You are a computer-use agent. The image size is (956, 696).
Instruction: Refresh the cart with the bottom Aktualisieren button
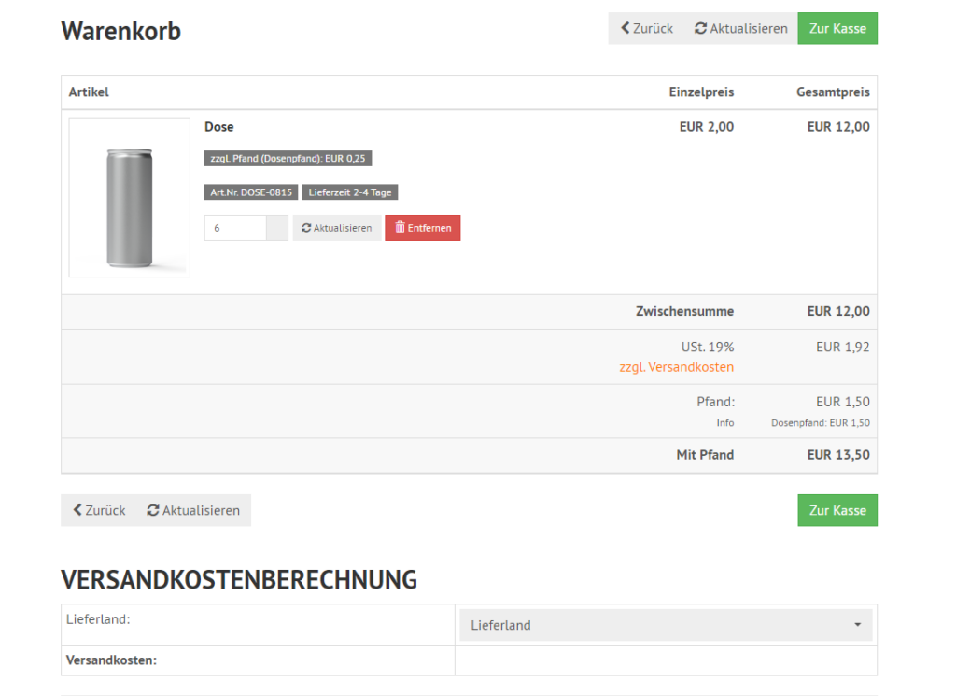pos(193,510)
